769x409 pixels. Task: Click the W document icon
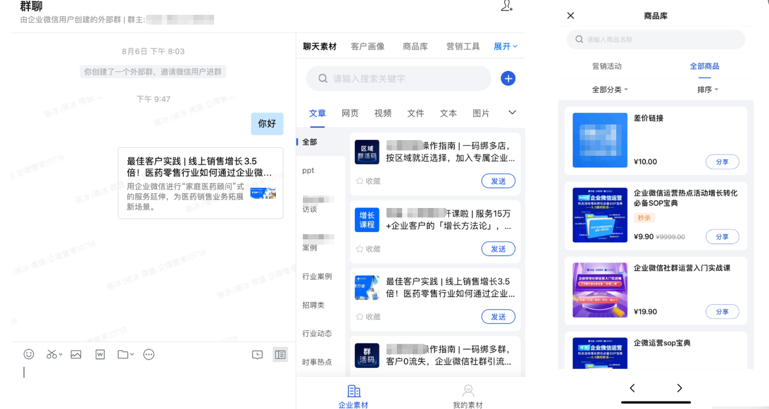tap(100, 354)
